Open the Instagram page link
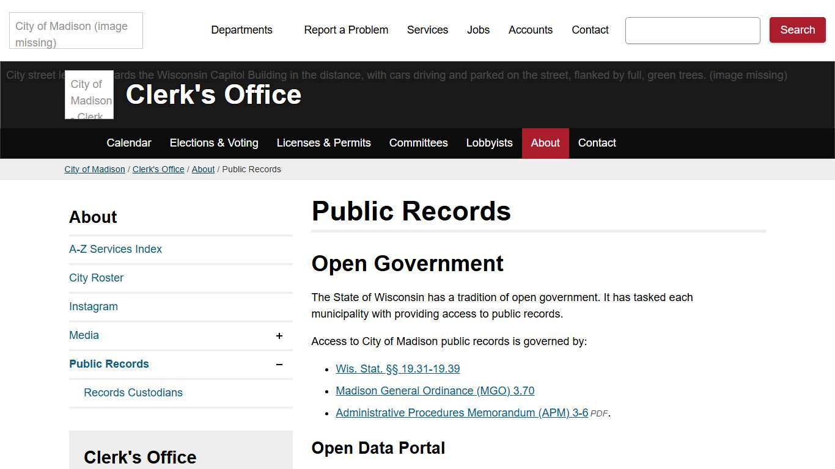The height and width of the screenshot is (469, 835). click(93, 306)
